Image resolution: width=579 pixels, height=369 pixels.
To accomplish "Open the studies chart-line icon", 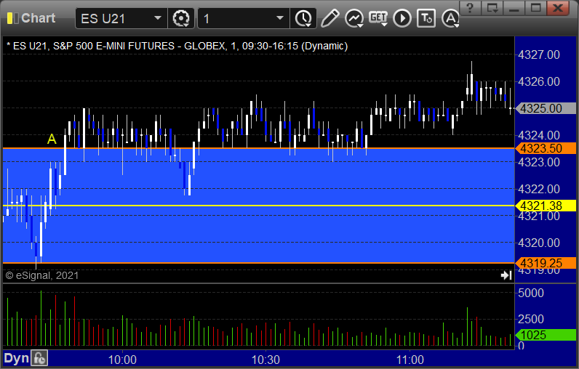I will [x=354, y=18].
